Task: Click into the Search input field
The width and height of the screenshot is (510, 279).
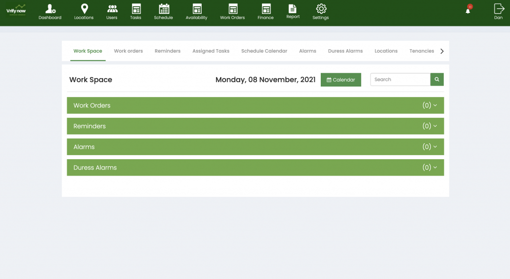Action: tap(400, 80)
